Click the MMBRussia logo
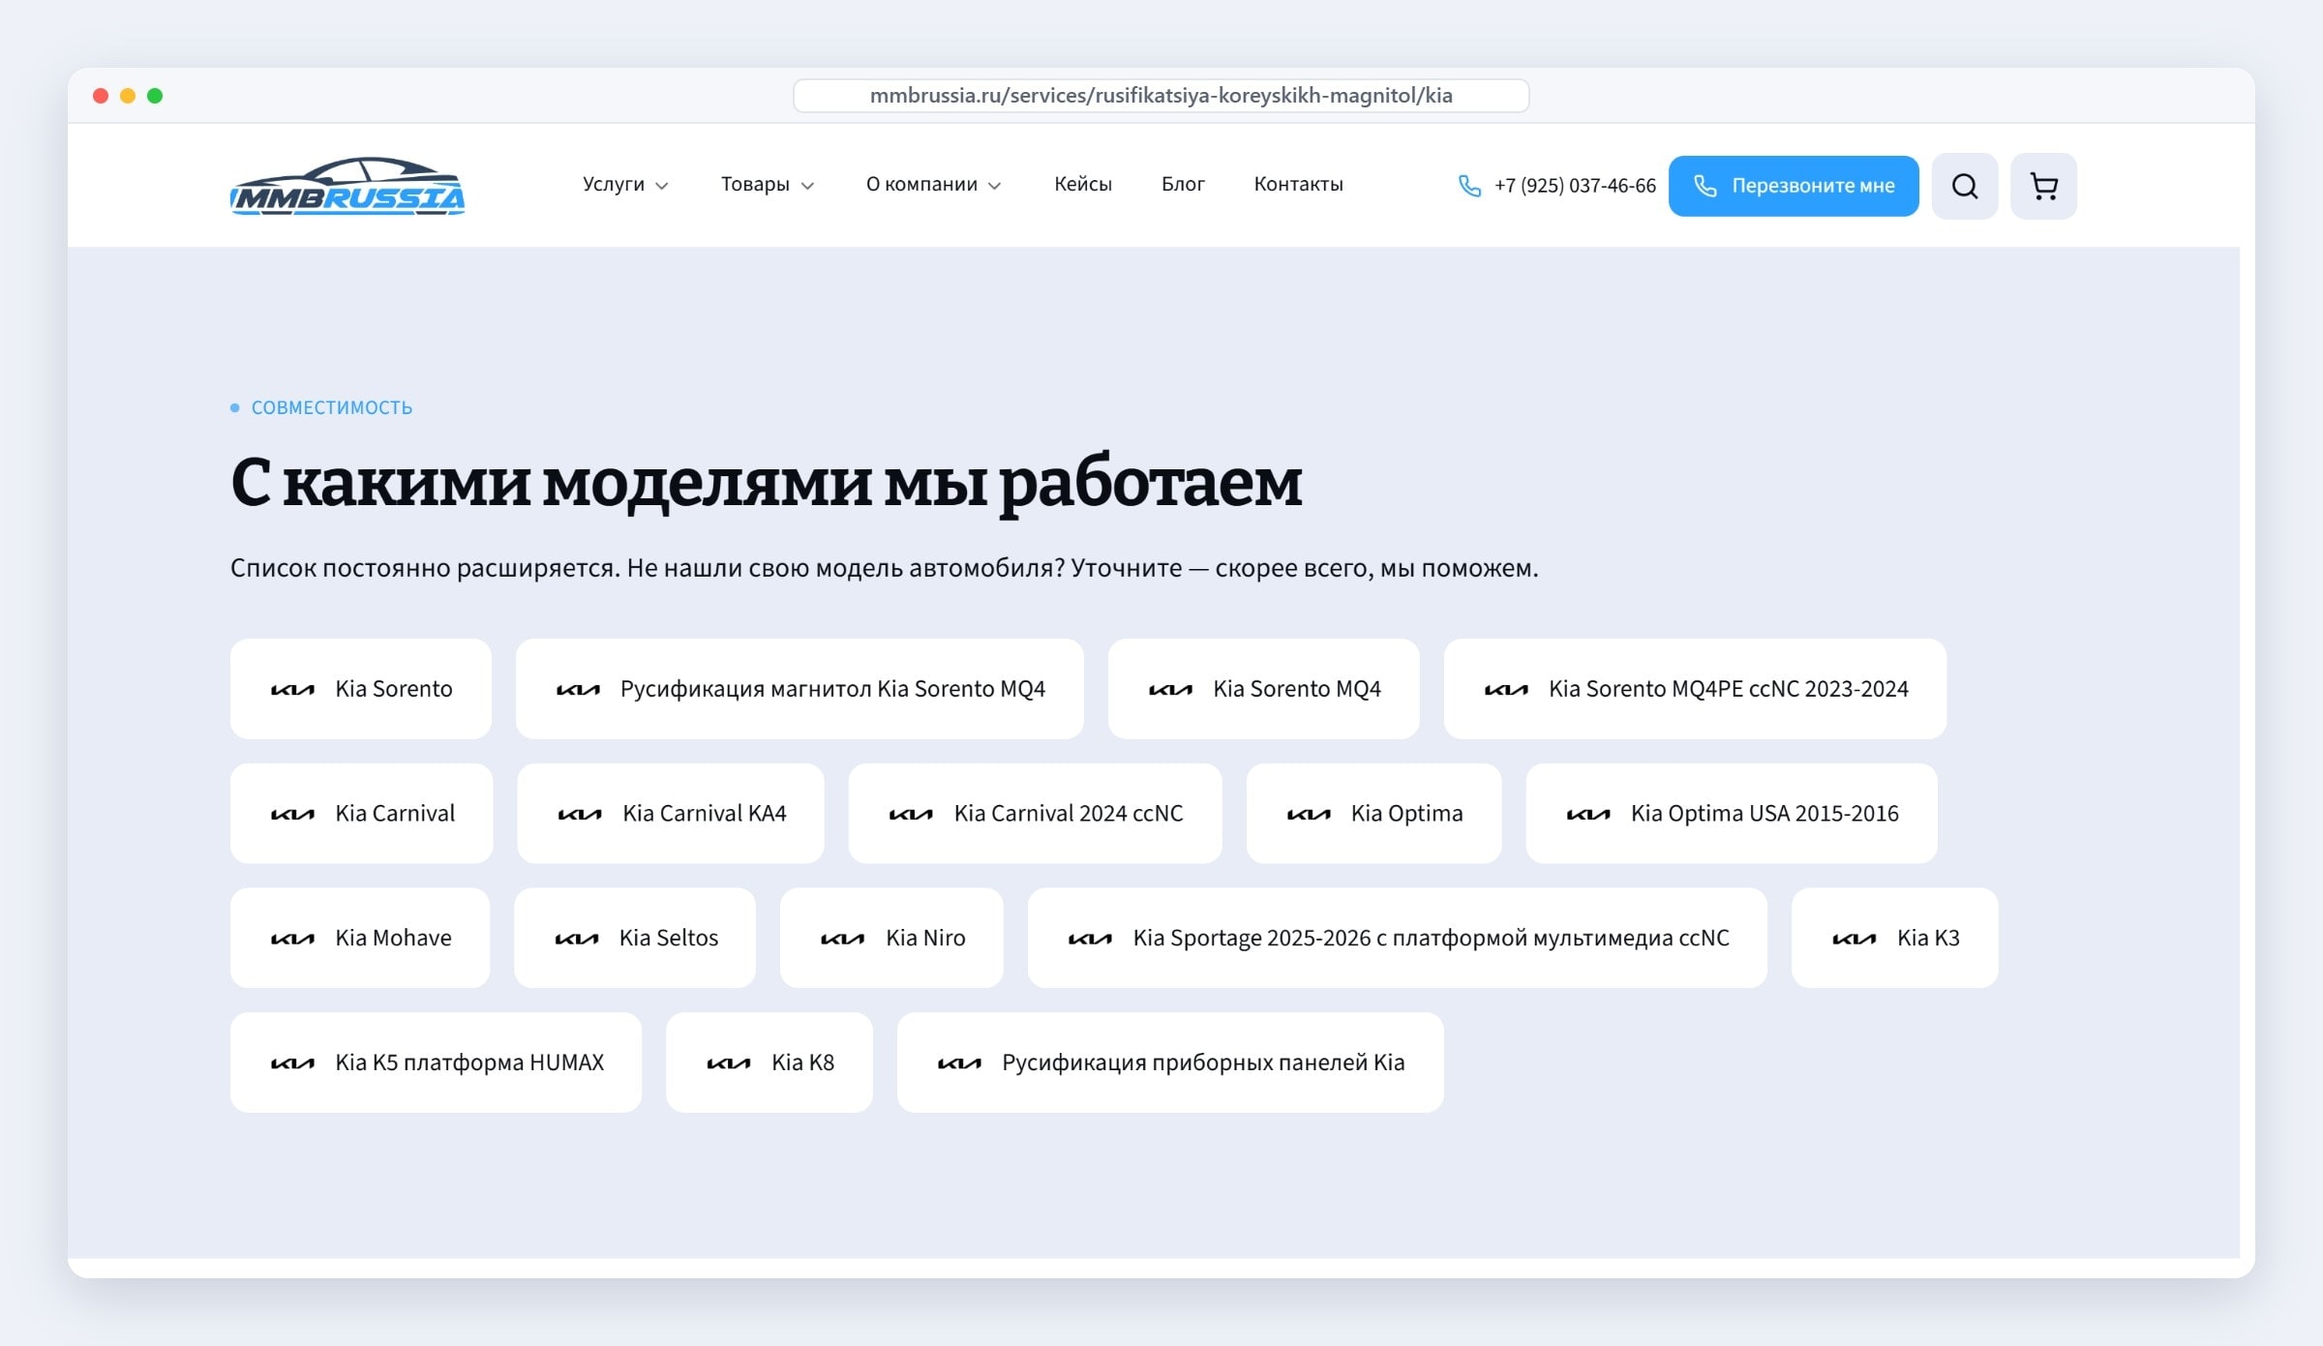 [x=347, y=186]
